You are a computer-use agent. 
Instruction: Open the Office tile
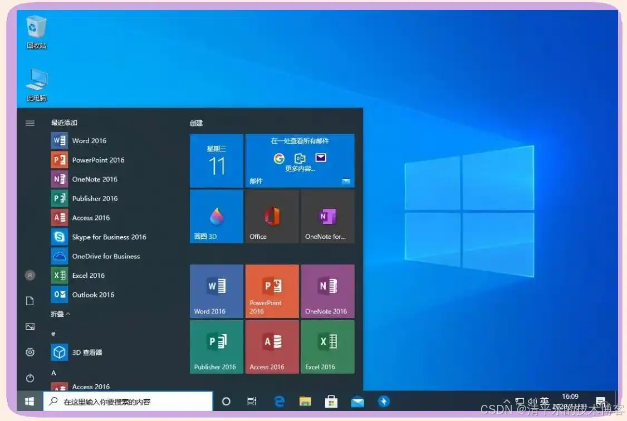tap(272, 216)
